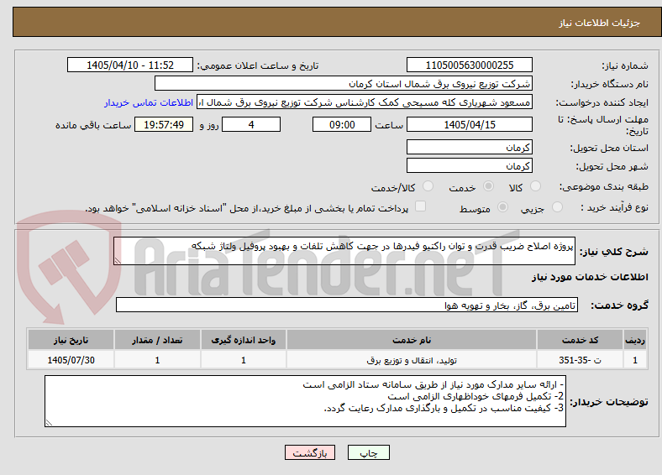Click the need date cell 1405/07/30
This screenshot has height=475, width=662.
(x=71, y=360)
